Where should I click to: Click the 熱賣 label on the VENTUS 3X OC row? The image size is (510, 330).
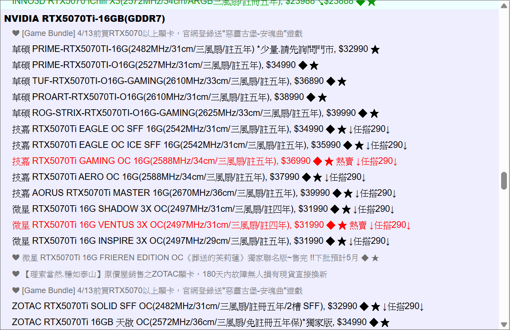coord(358,225)
